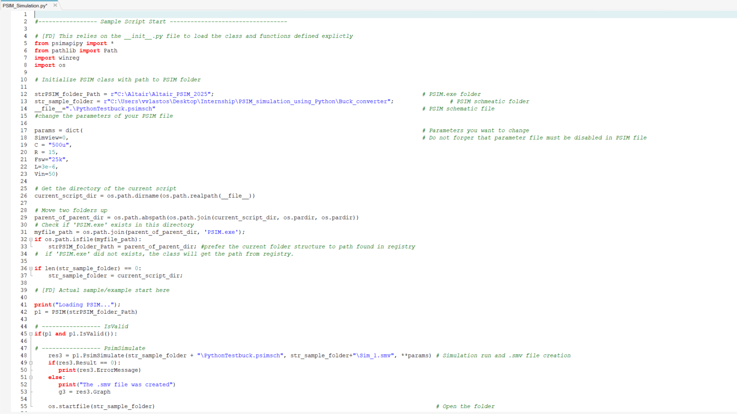Click the 'Vin=50)' line
737x414 pixels.
coord(46,174)
